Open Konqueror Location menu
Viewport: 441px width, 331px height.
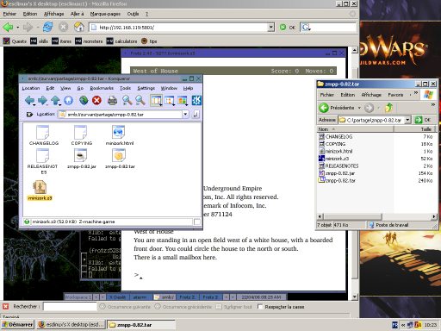click(x=31, y=88)
